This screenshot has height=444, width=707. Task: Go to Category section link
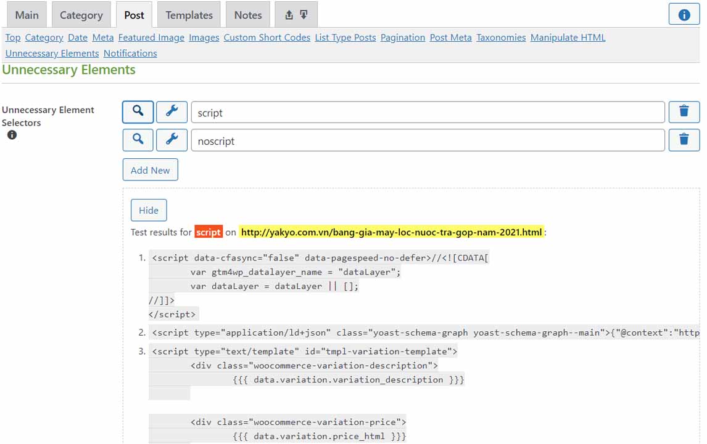click(44, 38)
